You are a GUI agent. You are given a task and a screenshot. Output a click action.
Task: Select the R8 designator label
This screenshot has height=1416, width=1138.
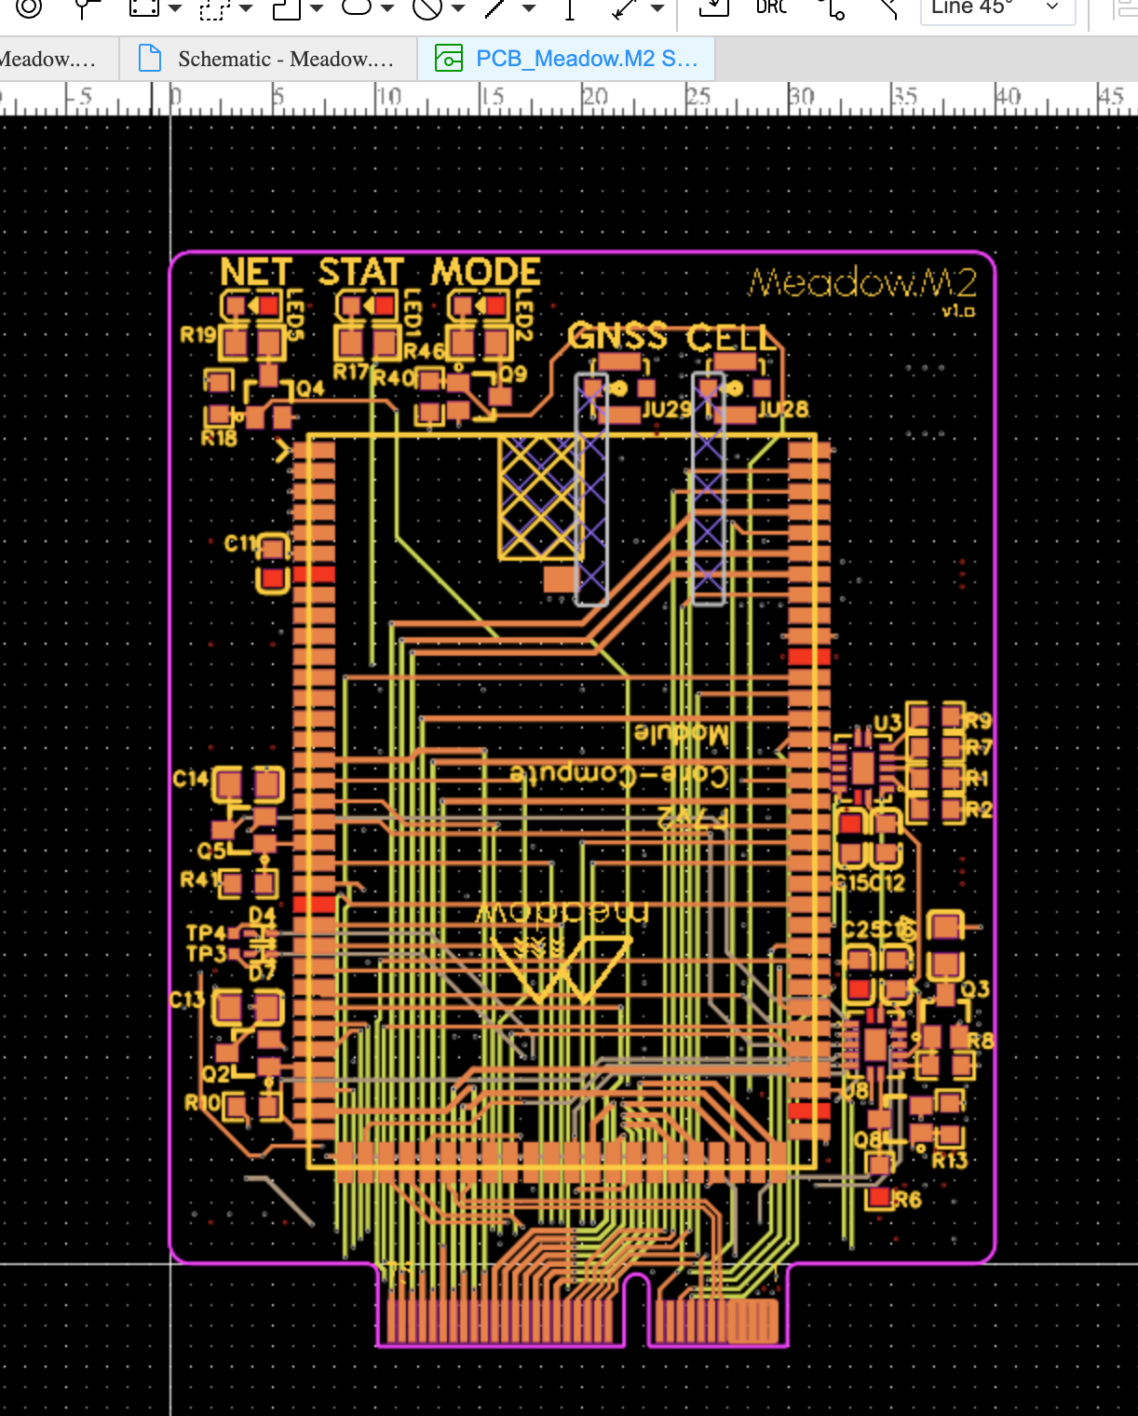(x=981, y=1040)
